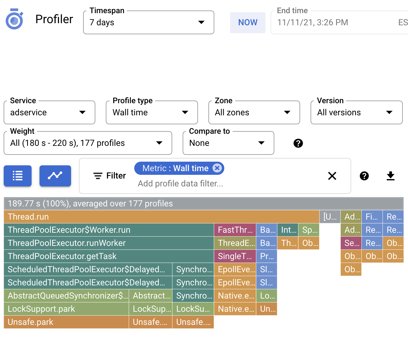This screenshot has width=408, height=337.
Task: Switch to the list view icon
Action: (17, 176)
